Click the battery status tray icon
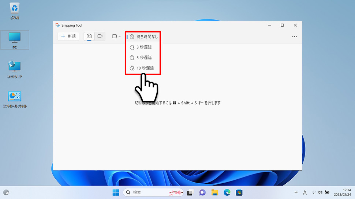The height and width of the screenshot is (199, 355). click(x=327, y=192)
